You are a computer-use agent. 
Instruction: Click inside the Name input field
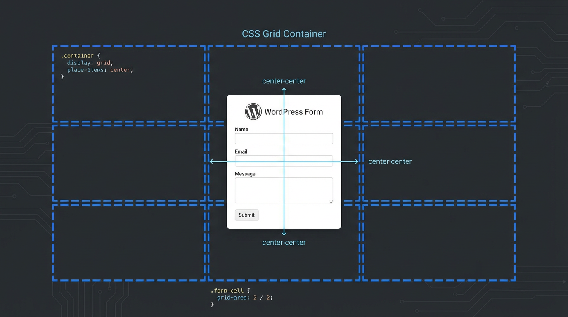point(284,138)
